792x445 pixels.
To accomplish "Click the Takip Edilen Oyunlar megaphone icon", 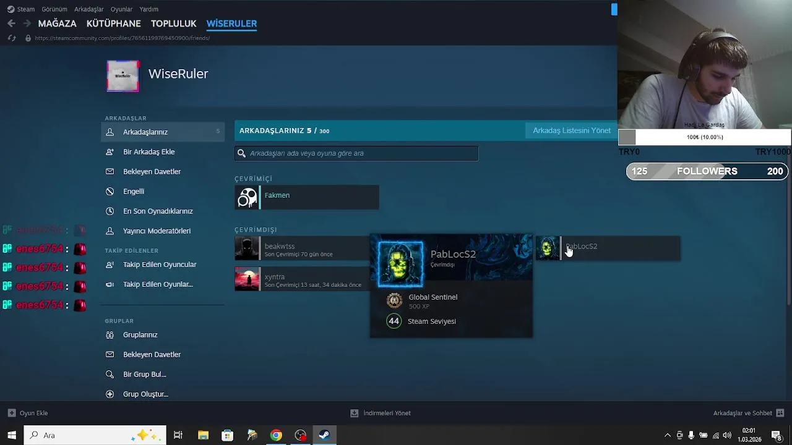I will click(x=110, y=284).
